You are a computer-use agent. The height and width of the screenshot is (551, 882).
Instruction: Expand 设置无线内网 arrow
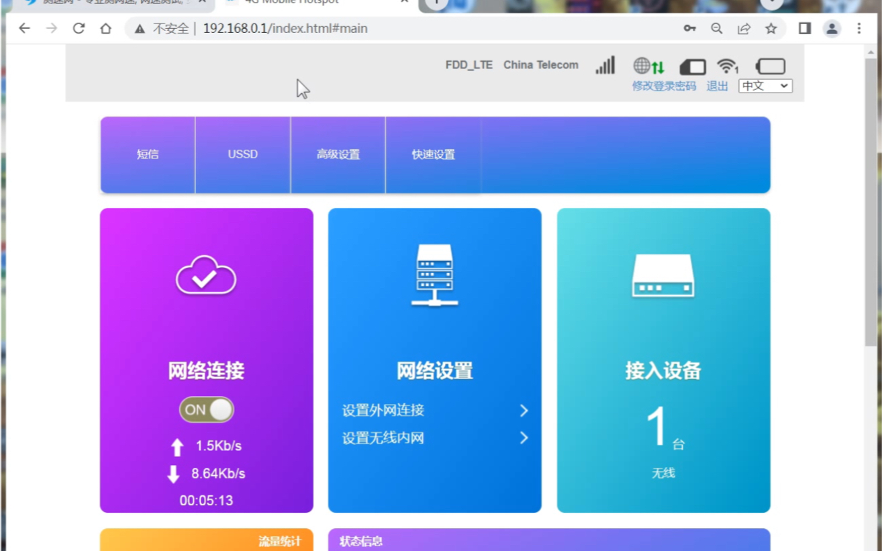524,438
